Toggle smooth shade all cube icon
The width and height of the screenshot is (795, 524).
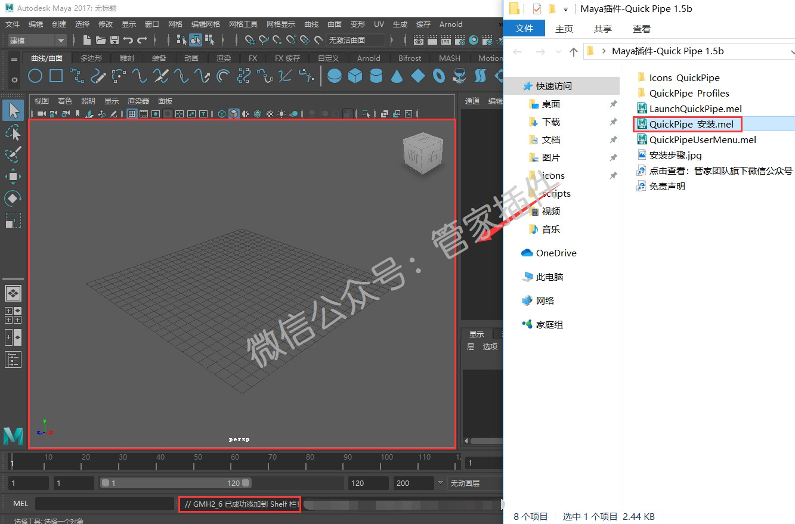(x=234, y=114)
